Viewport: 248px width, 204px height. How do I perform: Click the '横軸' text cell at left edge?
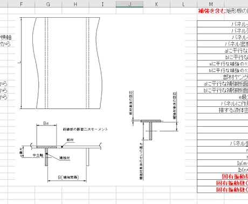pyautogui.click(x=6, y=38)
